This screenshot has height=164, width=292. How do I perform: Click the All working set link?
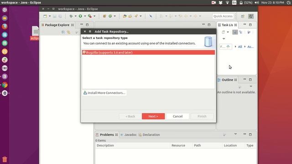coord(240,46)
